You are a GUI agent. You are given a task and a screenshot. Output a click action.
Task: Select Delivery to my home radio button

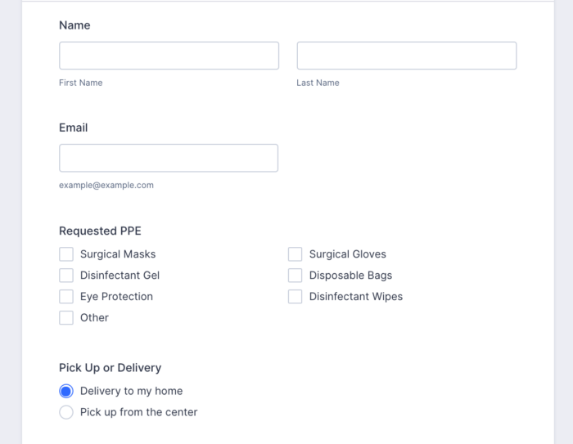click(x=66, y=391)
